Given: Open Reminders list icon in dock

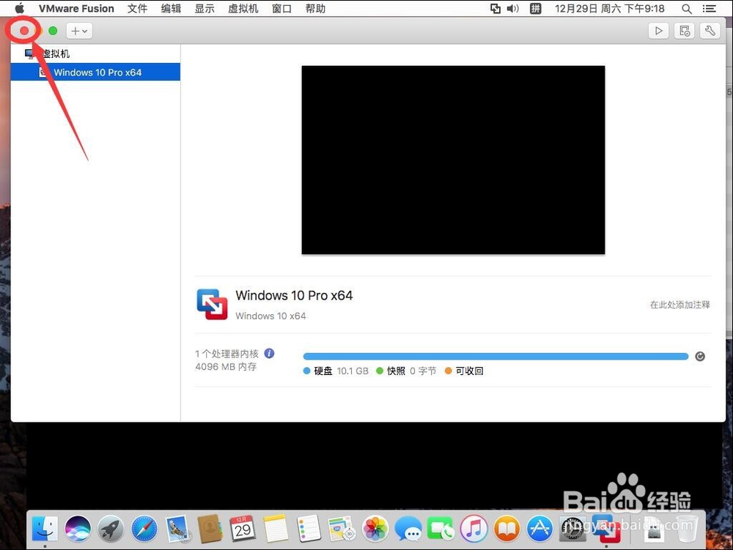Looking at the screenshot, I should (x=309, y=529).
